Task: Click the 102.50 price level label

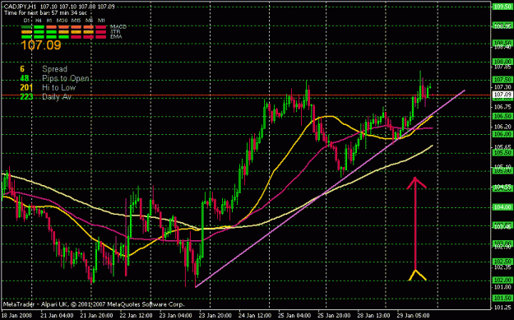Action: point(502,262)
